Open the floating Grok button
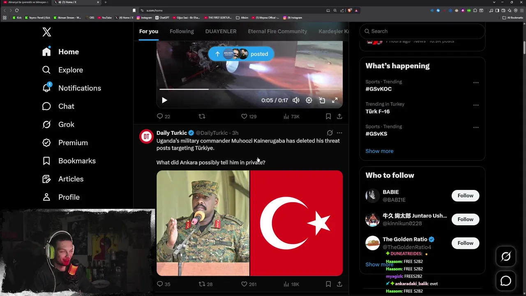526x296 pixels. 506,257
